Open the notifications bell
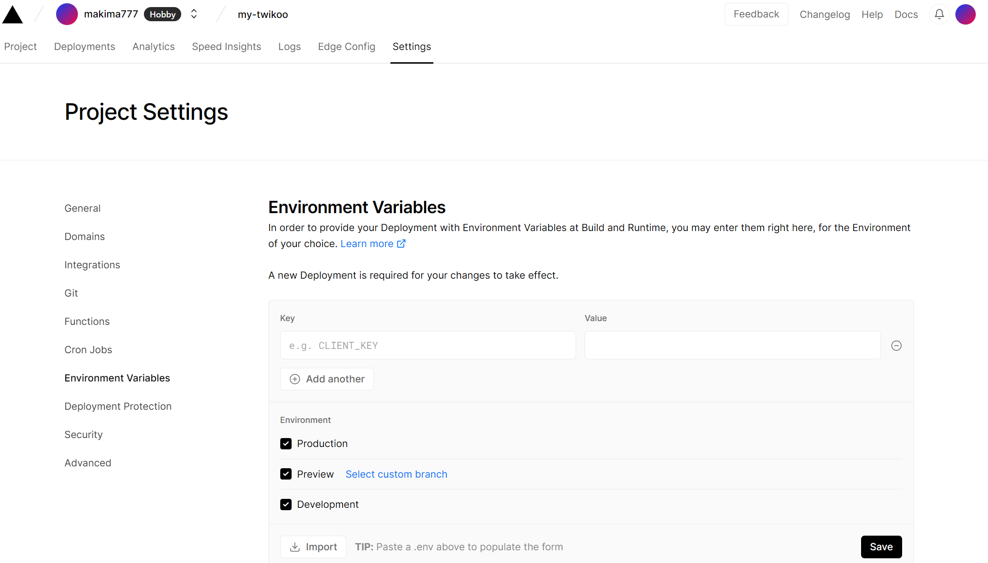988x563 pixels. click(x=939, y=14)
